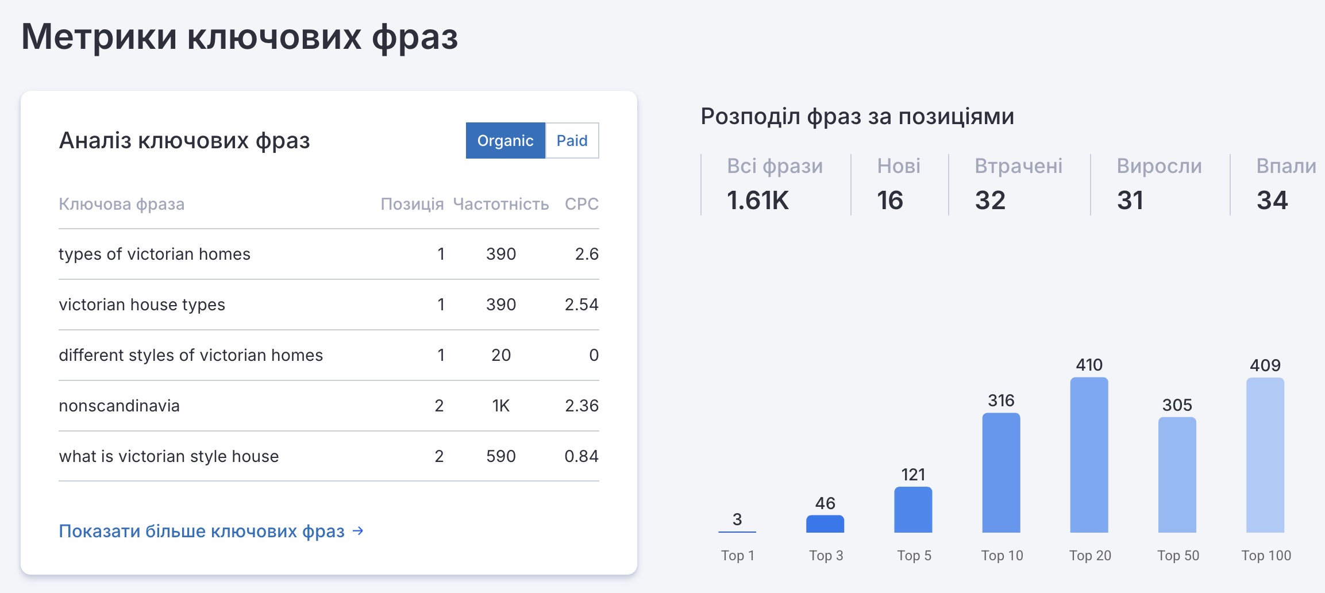
Task: Select the Paid tab
Action: pyautogui.click(x=572, y=140)
